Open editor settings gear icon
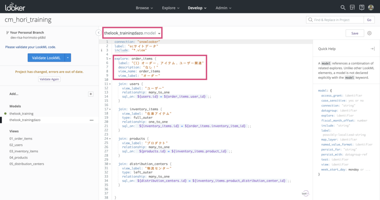 click(369, 33)
